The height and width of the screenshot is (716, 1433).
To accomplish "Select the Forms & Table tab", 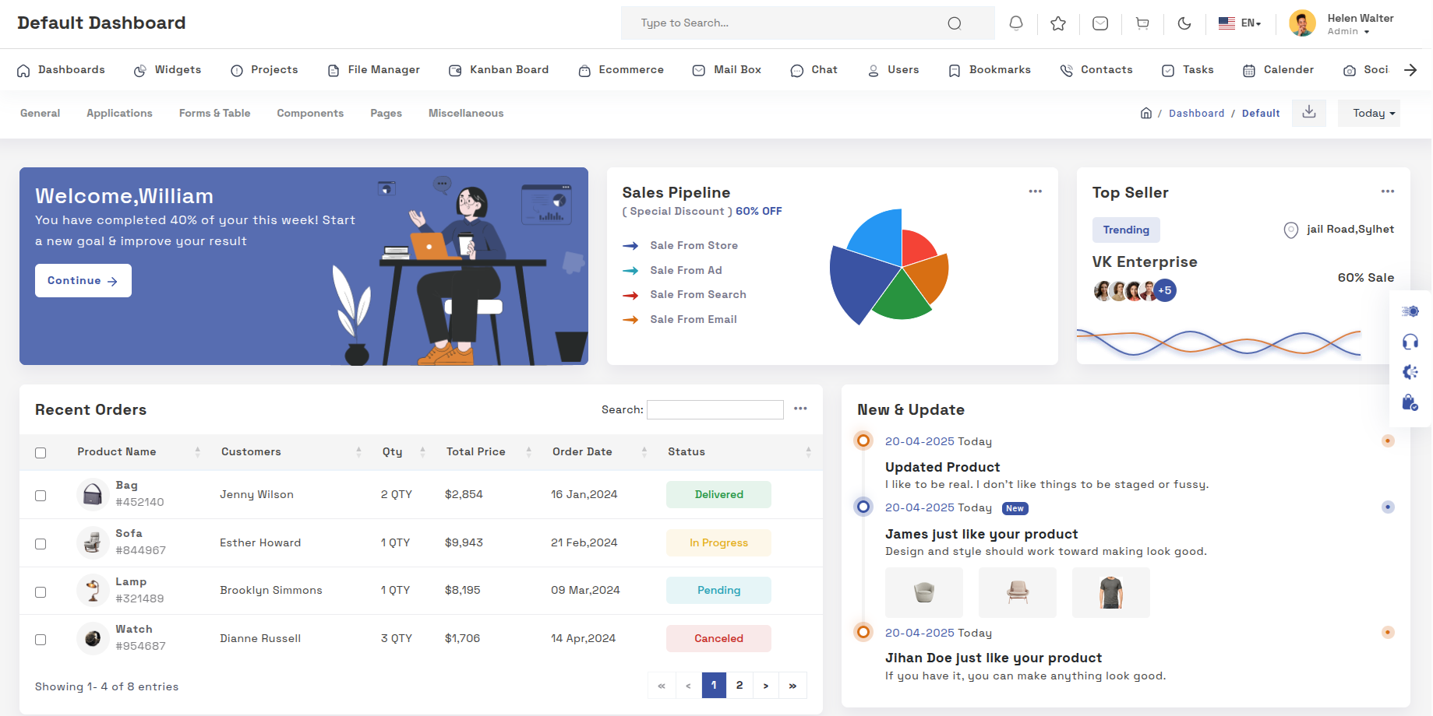I will (x=215, y=114).
